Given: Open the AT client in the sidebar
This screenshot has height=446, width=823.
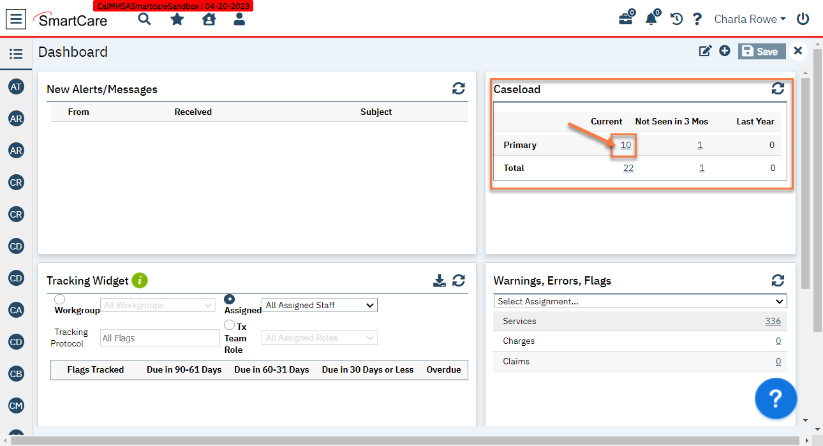Looking at the screenshot, I should [16, 87].
